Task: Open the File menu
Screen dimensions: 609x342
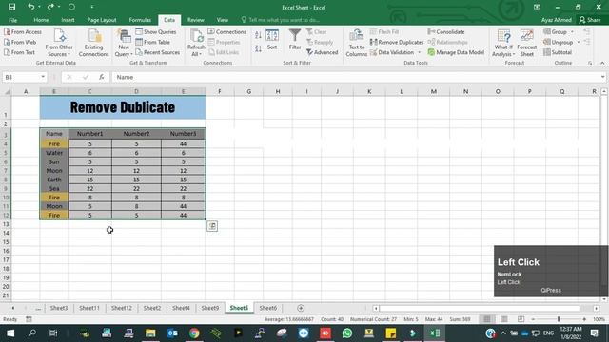Action: click(x=12, y=20)
